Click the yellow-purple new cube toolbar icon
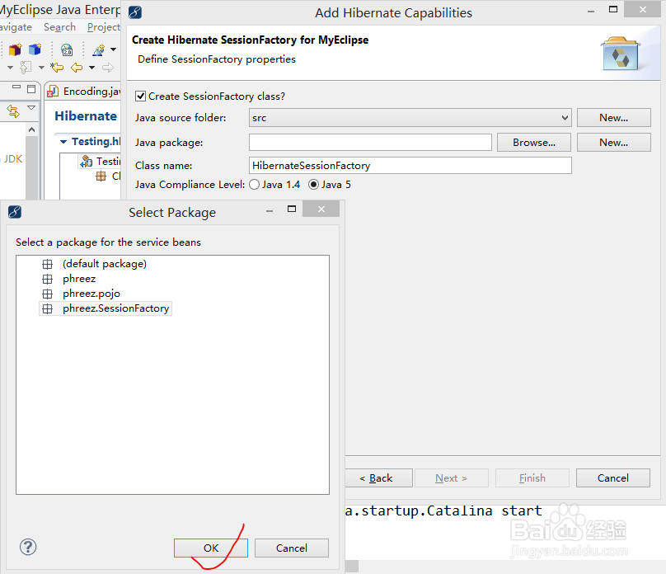Viewport: 666px width, 574px height. click(16, 49)
